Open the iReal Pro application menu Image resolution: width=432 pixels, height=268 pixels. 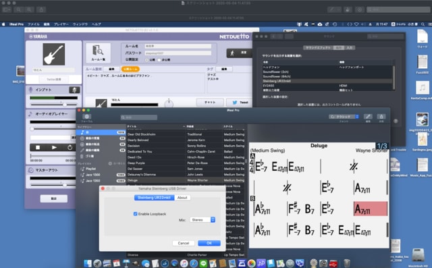[x=16, y=24]
